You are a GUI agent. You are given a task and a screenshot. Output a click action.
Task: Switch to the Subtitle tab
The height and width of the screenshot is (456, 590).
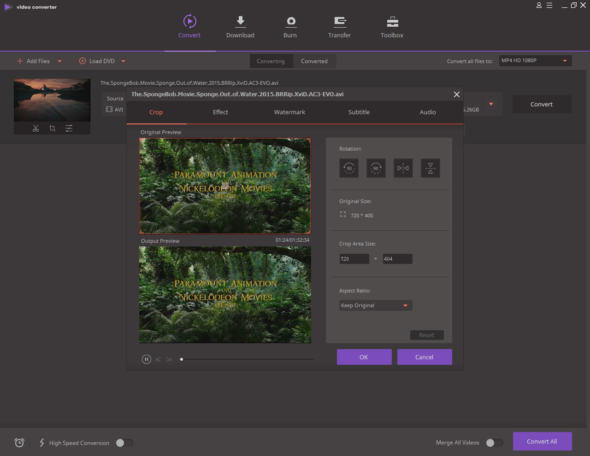(359, 112)
